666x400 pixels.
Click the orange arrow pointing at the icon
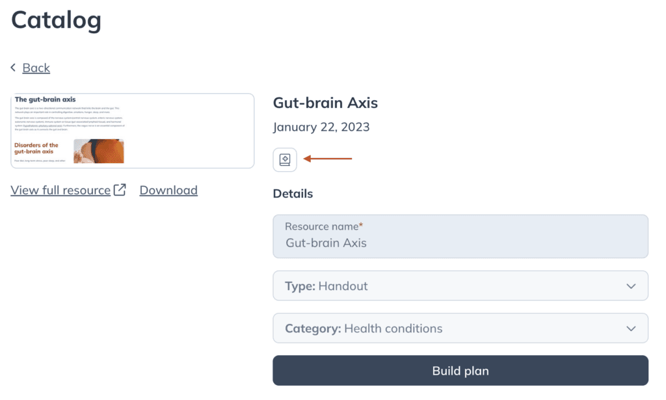pos(328,159)
